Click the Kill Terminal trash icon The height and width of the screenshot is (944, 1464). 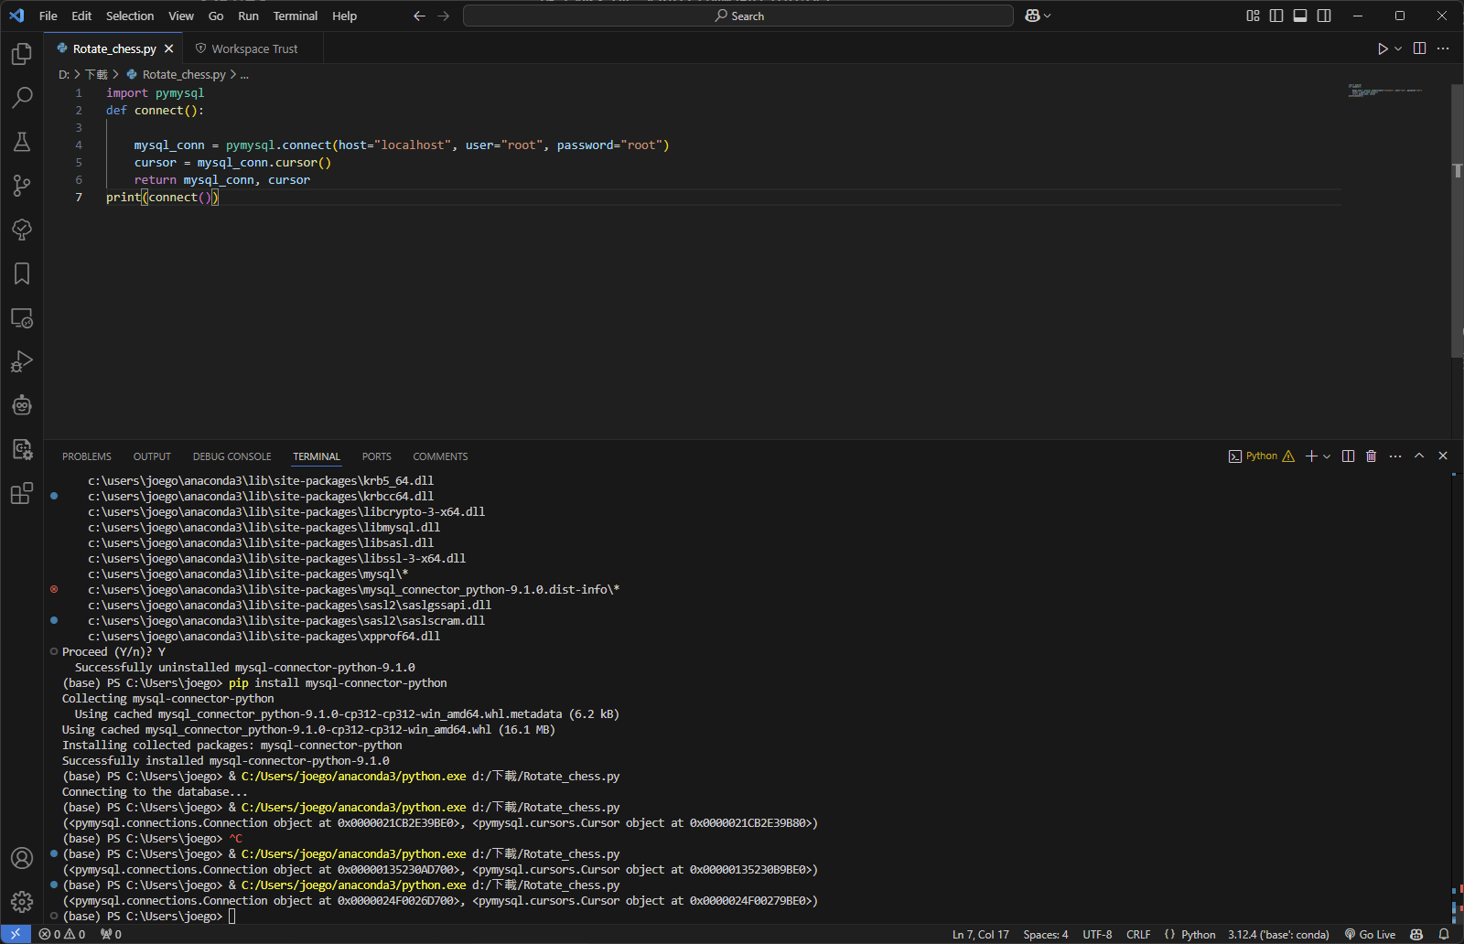point(1371,456)
